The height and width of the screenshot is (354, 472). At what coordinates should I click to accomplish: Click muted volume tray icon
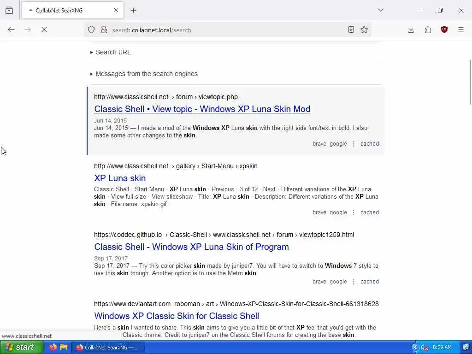[x=425, y=348]
